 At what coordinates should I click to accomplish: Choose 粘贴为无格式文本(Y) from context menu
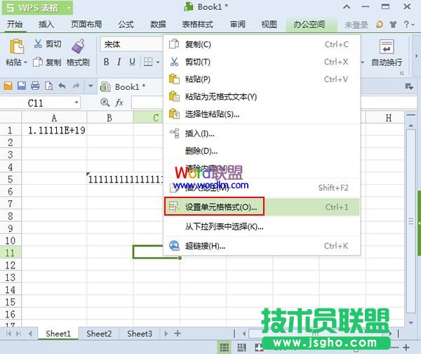tap(262, 97)
